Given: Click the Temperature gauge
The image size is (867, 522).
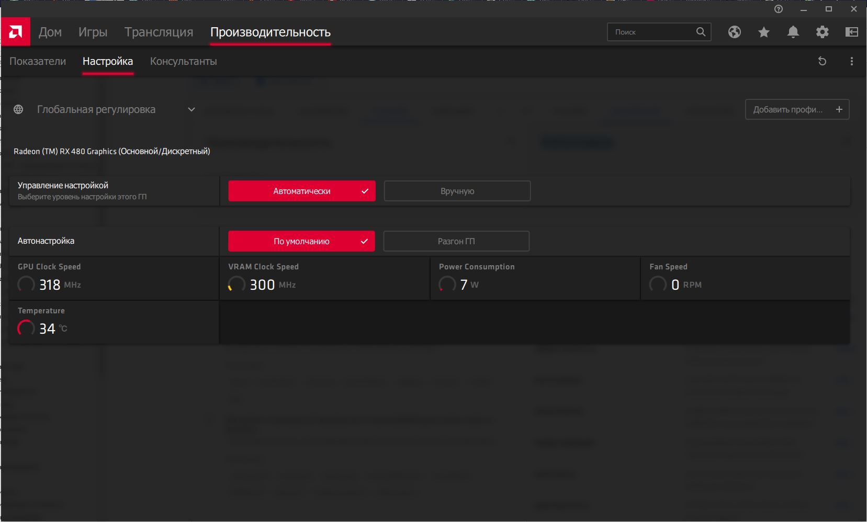Looking at the screenshot, I should (x=26, y=328).
